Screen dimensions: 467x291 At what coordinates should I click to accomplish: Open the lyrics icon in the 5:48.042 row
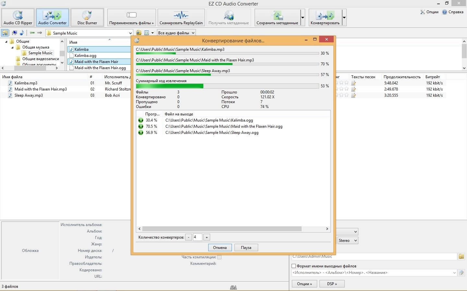coord(353,83)
